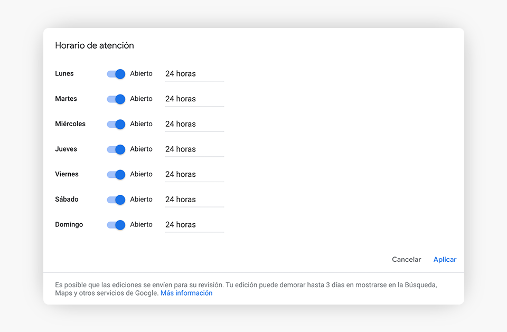This screenshot has height=332, width=507.
Task: Toggle off the Lunes open switch
Action: click(116, 74)
